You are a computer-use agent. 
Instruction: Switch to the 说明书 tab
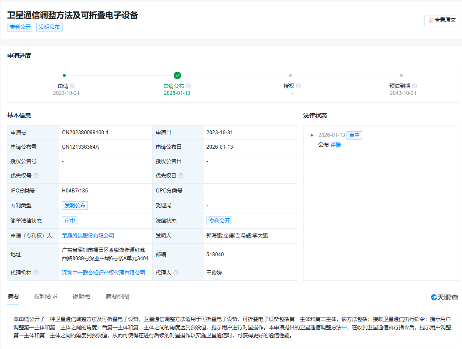pyautogui.click(x=81, y=297)
